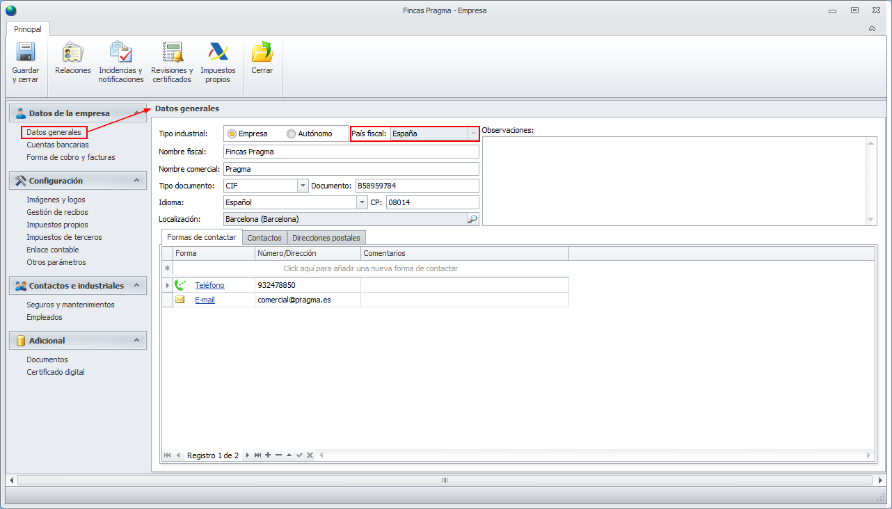
Task: Go to first record in navigator
Action: (167, 455)
